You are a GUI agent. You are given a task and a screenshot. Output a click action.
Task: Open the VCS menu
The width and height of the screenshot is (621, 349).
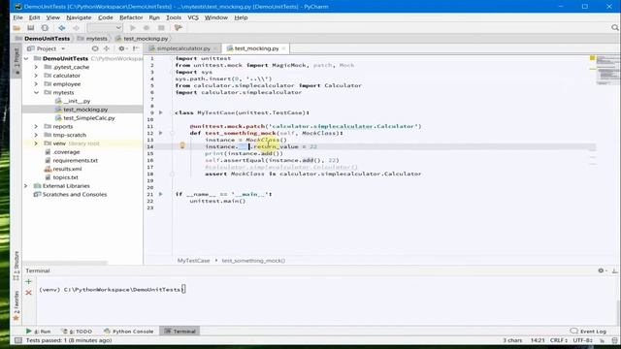pos(193,17)
